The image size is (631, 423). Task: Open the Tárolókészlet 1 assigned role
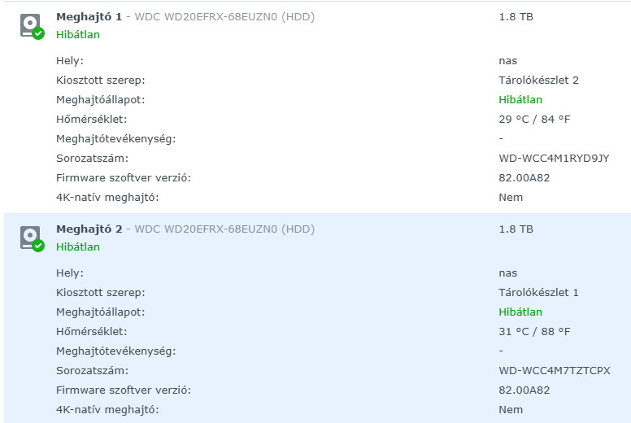(538, 292)
